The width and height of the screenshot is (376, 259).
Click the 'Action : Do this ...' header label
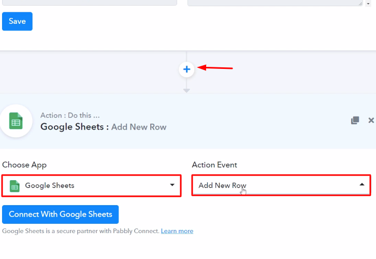(70, 115)
